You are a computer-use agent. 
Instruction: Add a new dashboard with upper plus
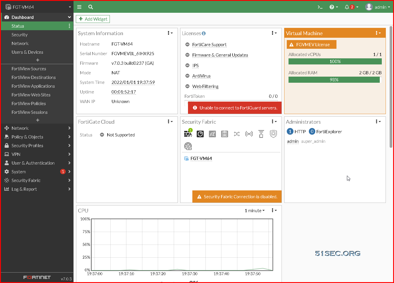click(x=37, y=60)
